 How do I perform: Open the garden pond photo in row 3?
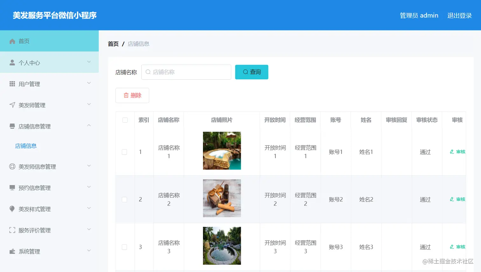coord(222,246)
